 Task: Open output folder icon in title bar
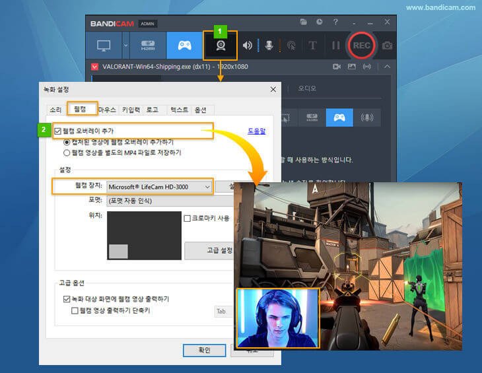pyautogui.click(x=304, y=22)
